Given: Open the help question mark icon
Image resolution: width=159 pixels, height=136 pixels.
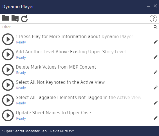Looking at the screenshot, I should click(153, 19).
